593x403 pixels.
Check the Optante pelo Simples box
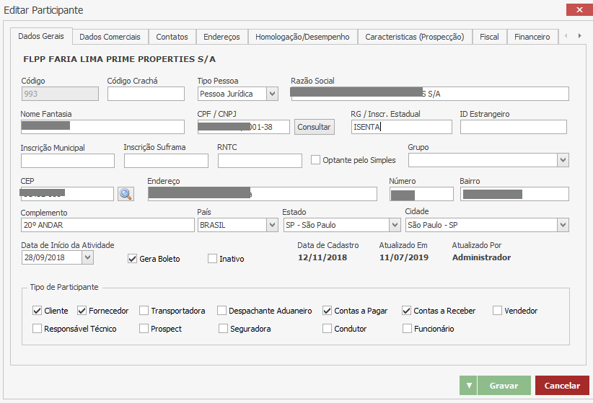315,160
